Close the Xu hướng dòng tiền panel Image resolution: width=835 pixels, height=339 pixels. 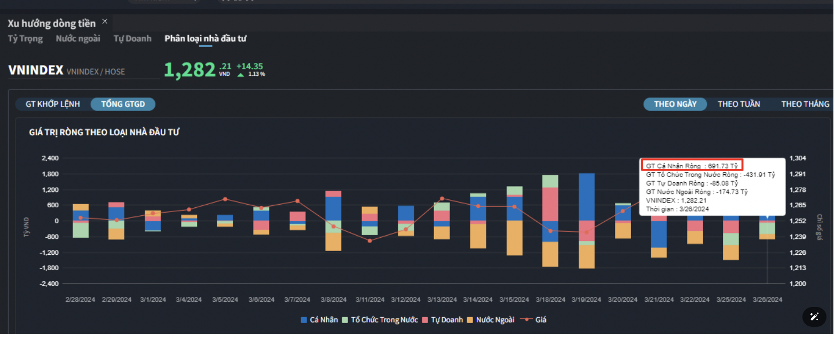(x=105, y=21)
